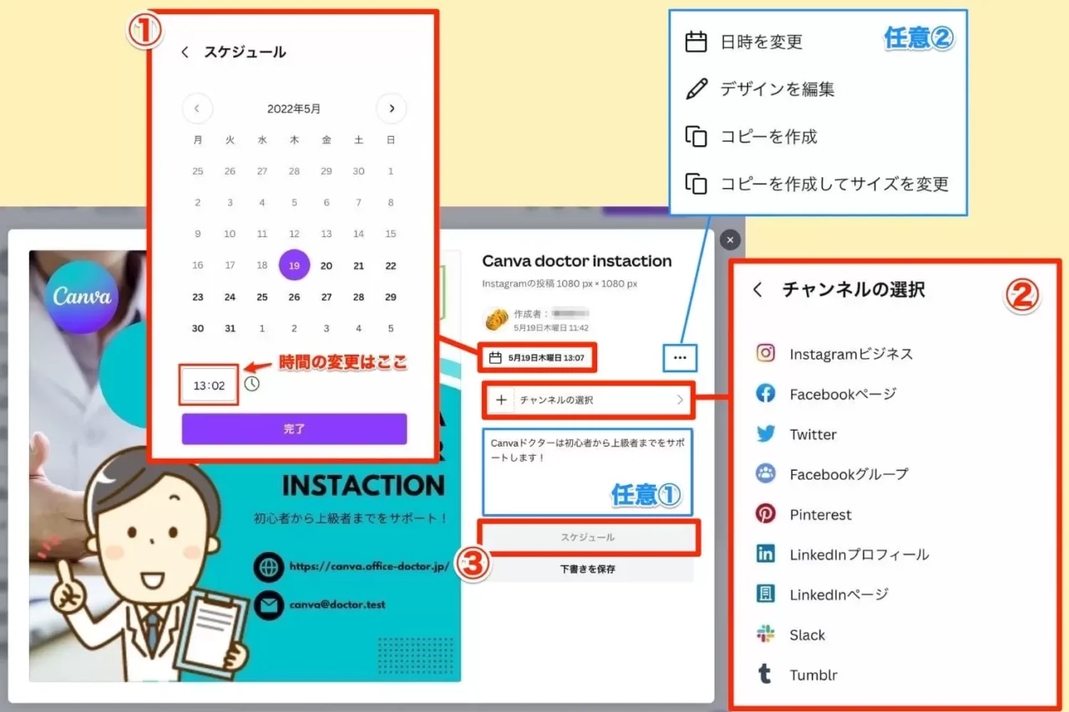Open date button 5月19日木曜日 13:07
The image size is (1069, 712).
coord(538,358)
